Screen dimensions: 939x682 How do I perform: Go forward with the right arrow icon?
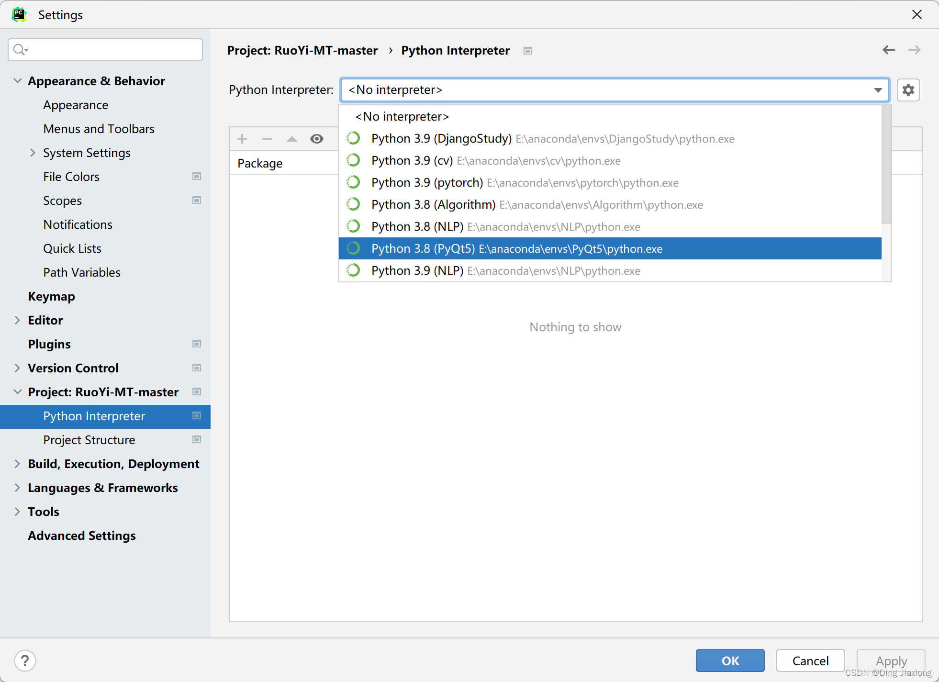(x=914, y=50)
